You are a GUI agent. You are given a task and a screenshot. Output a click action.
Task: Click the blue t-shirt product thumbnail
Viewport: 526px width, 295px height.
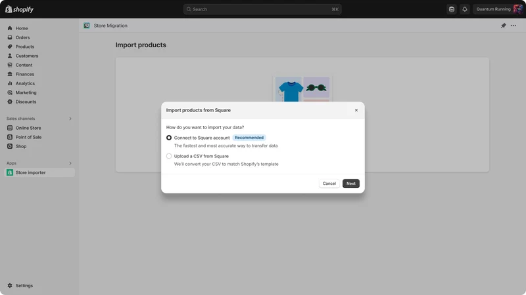[x=289, y=89]
